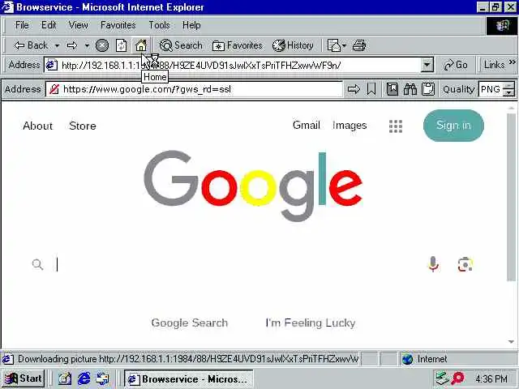This screenshot has width=519, height=389.
Task: Click the network tray icon
Action: point(442,378)
